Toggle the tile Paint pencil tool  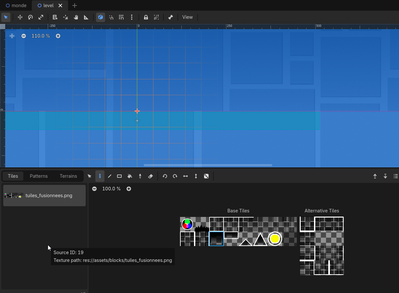(x=100, y=176)
